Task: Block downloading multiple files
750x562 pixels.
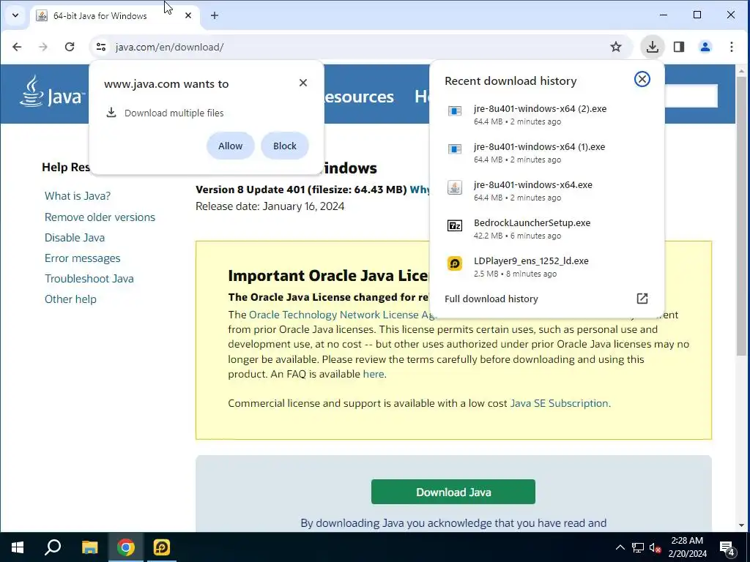Action: (x=285, y=146)
